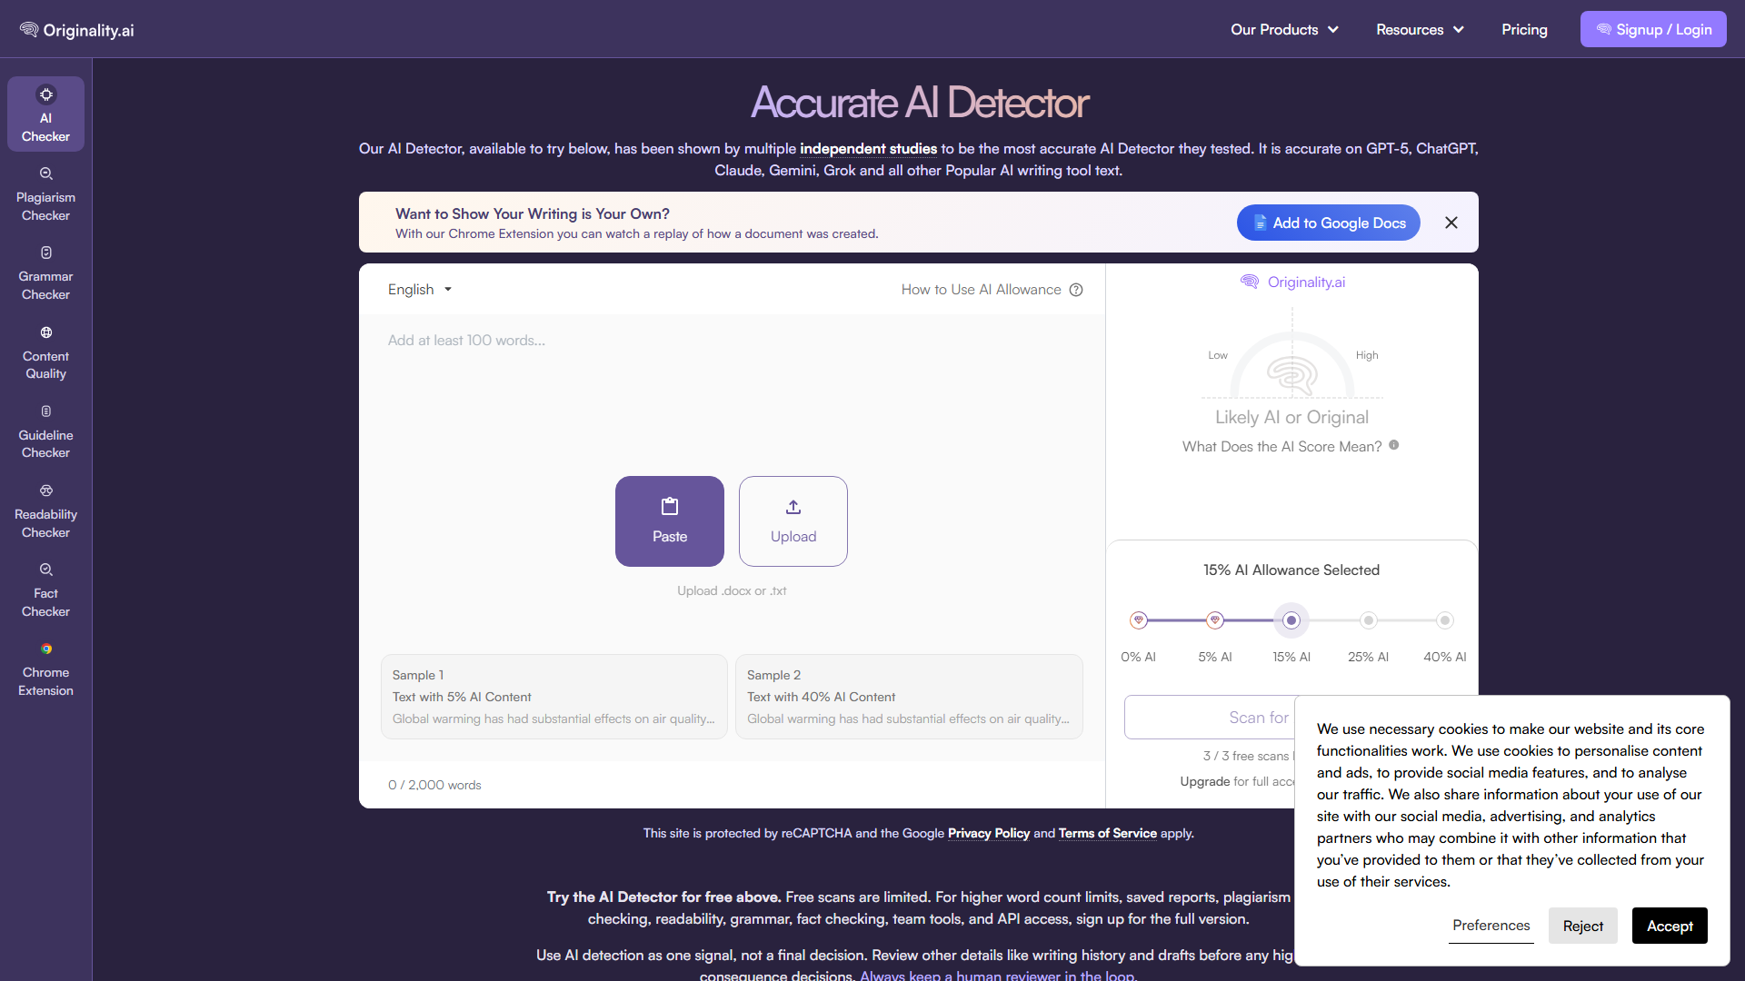The height and width of the screenshot is (981, 1745).
Task: Close the Google Docs promo banner
Action: click(1451, 223)
